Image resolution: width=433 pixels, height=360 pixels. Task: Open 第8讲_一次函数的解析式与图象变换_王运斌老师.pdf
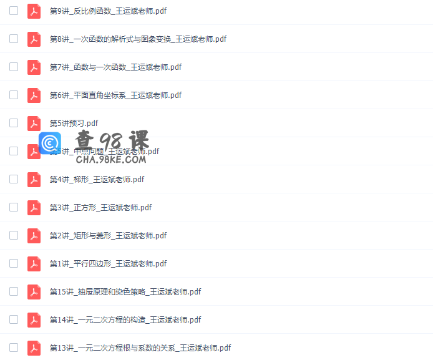[x=138, y=39]
